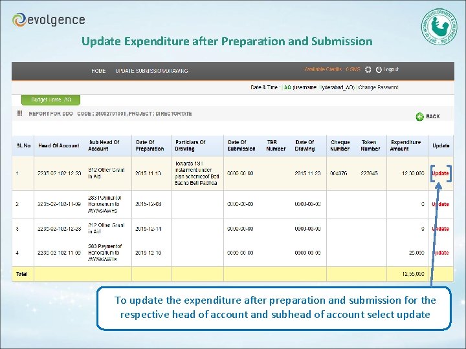The width and height of the screenshot is (466, 349).
Task: Click preparation date 2015-11-13
Action: click(x=148, y=173)
